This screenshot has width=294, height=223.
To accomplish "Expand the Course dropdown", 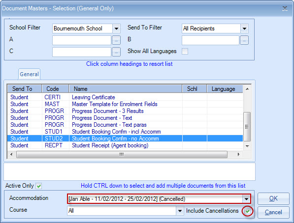I will click(x=180, y=211).
